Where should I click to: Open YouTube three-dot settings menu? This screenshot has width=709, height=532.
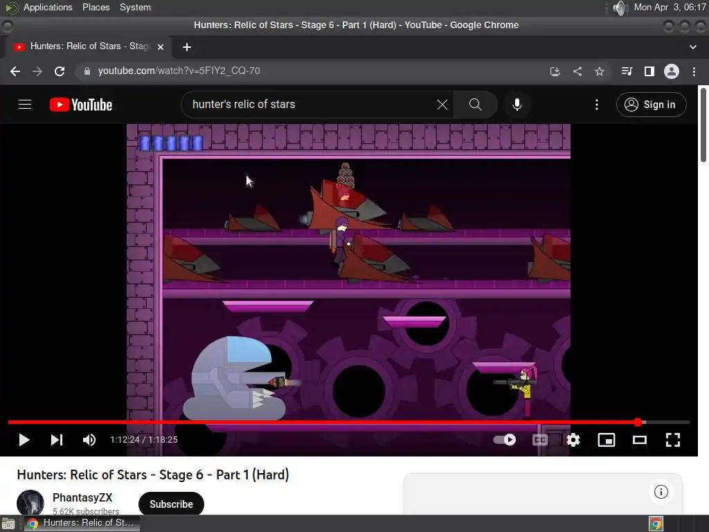click(597, 105)
